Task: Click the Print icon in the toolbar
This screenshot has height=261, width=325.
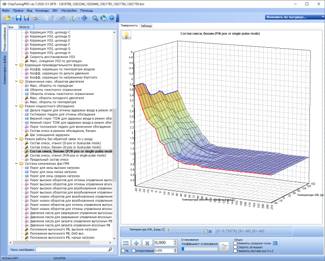Action: [35, 18]
